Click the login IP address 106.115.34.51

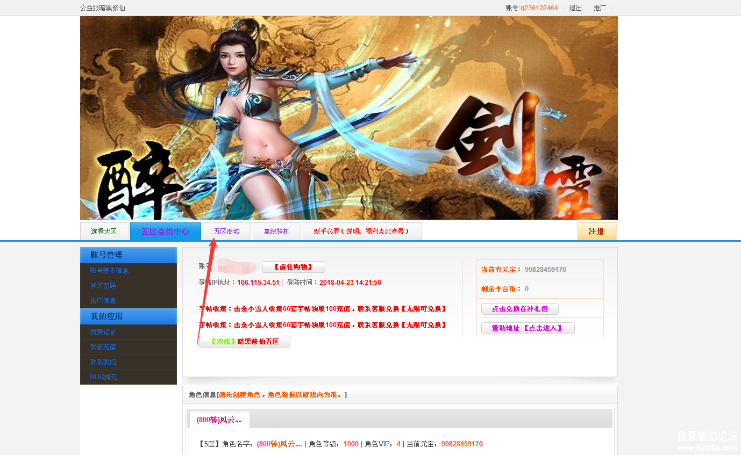coord(258,283)
